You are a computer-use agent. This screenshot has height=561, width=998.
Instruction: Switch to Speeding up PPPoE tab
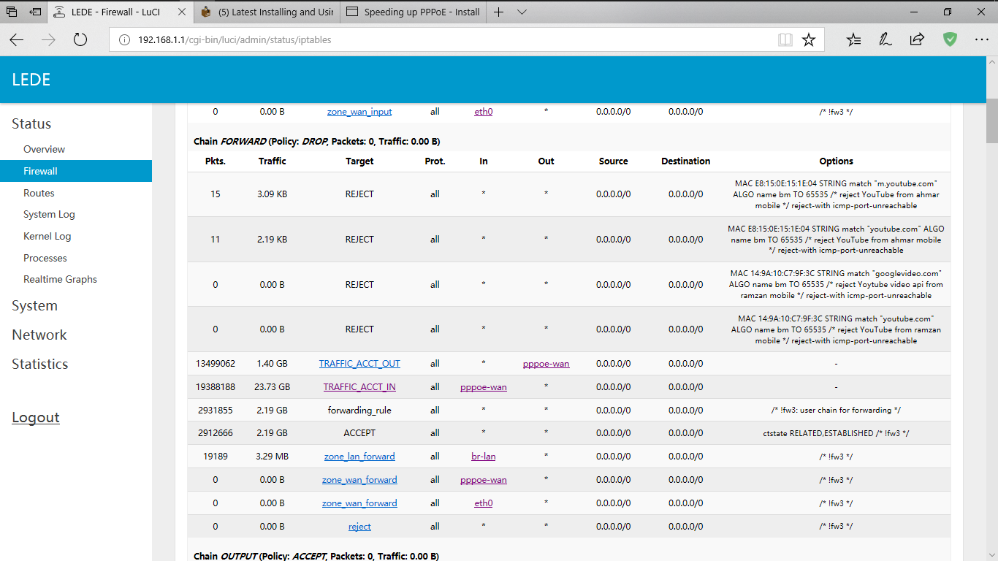tap(414, 12)
